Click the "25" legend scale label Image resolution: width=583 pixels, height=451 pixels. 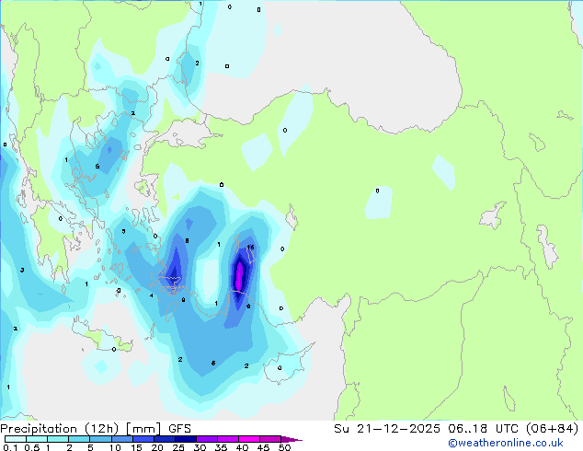point(178,447)
